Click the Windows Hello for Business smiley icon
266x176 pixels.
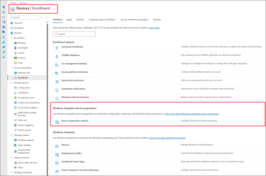pos(57,98)
